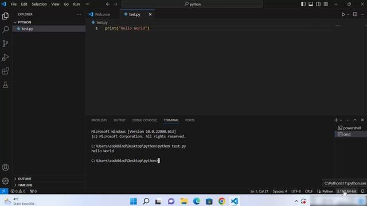The height and width of the screenshot is (206, 367).
Task: Open the remote window status bar icon
Action: (x=4, y=191)
